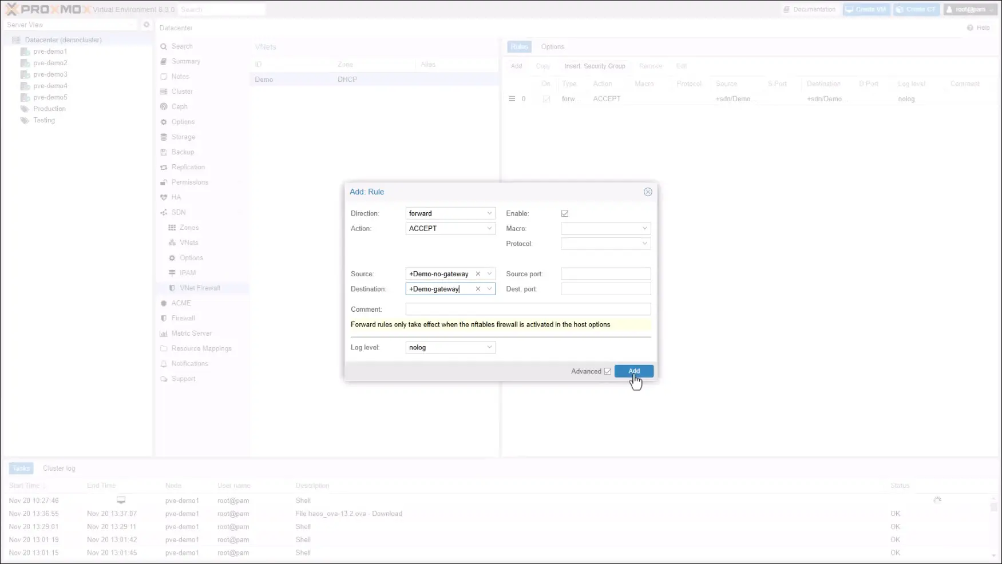The width and height of the screenshot is (1002, 564).
Task: Close the Add: Rule dialog
Action: pos(648,192)
